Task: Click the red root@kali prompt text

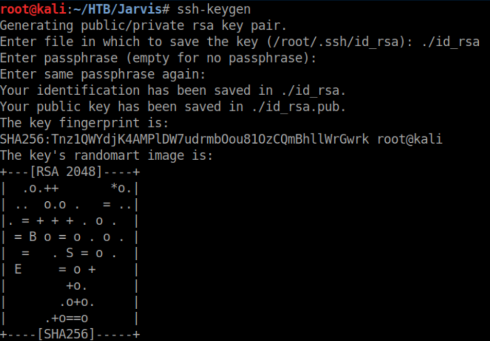Action: [x=33, y=10]
